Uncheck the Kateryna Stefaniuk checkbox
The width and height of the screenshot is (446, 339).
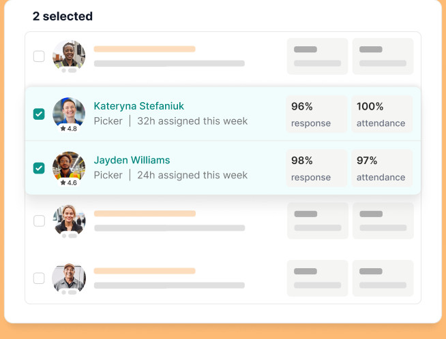39,114
